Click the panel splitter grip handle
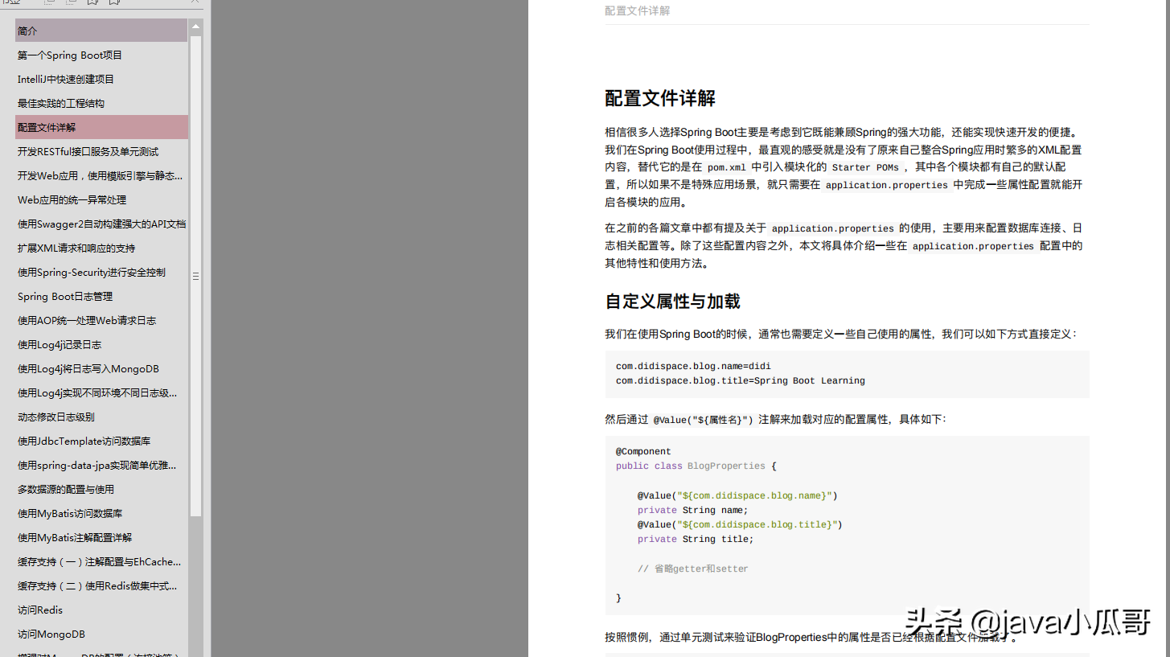Viewport: 1170px width, 657px height. (195, 275)
